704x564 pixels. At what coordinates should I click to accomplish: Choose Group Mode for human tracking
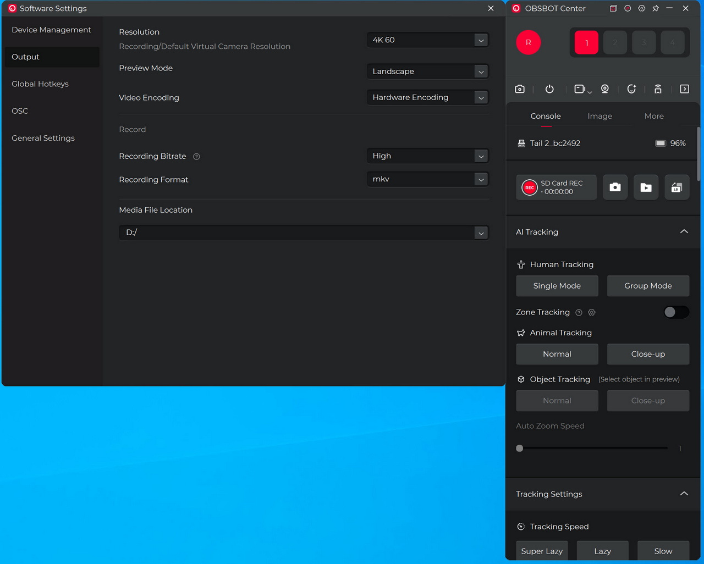coord(648,286)
